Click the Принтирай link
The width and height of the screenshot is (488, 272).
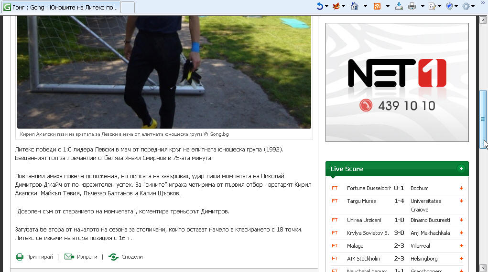[x=40, y=257]
